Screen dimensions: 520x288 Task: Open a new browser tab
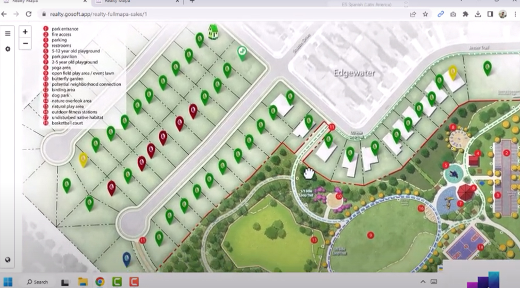(192, 2)
